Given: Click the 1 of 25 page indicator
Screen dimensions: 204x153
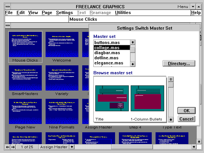Looking at the screenshot, I should click(27, 147).
